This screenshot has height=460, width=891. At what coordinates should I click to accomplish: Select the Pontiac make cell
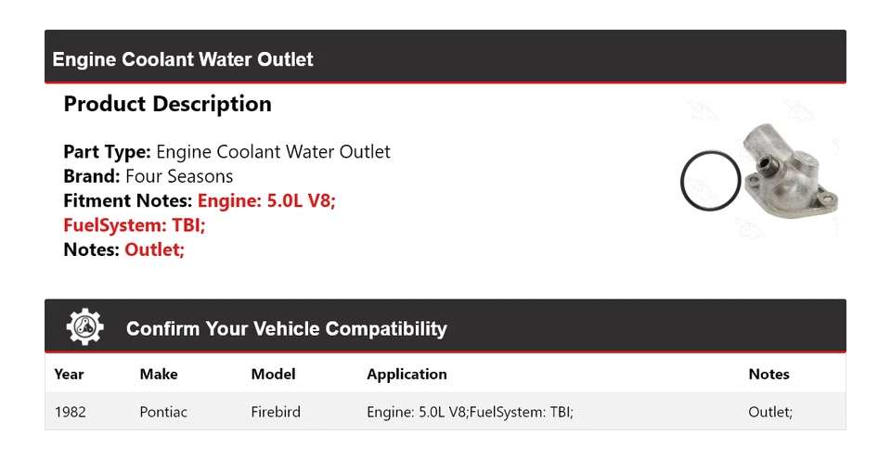163,412
